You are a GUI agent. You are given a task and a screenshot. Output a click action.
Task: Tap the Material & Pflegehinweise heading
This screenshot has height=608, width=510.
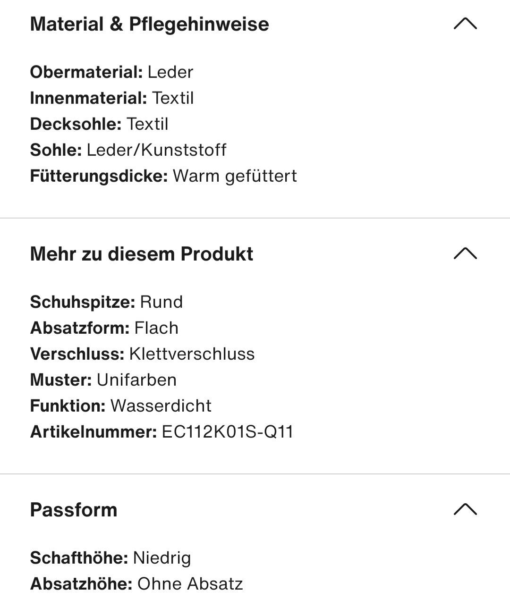[x=149, y=24]
